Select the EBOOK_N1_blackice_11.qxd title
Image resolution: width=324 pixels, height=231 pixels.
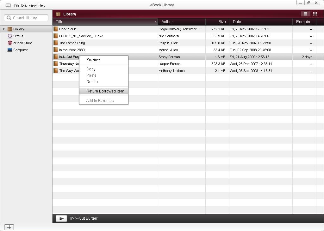pyautogui.click(x=81, y=36)
